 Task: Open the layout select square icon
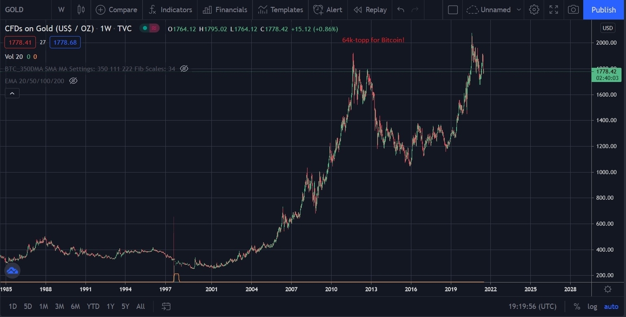coord(453,10)
